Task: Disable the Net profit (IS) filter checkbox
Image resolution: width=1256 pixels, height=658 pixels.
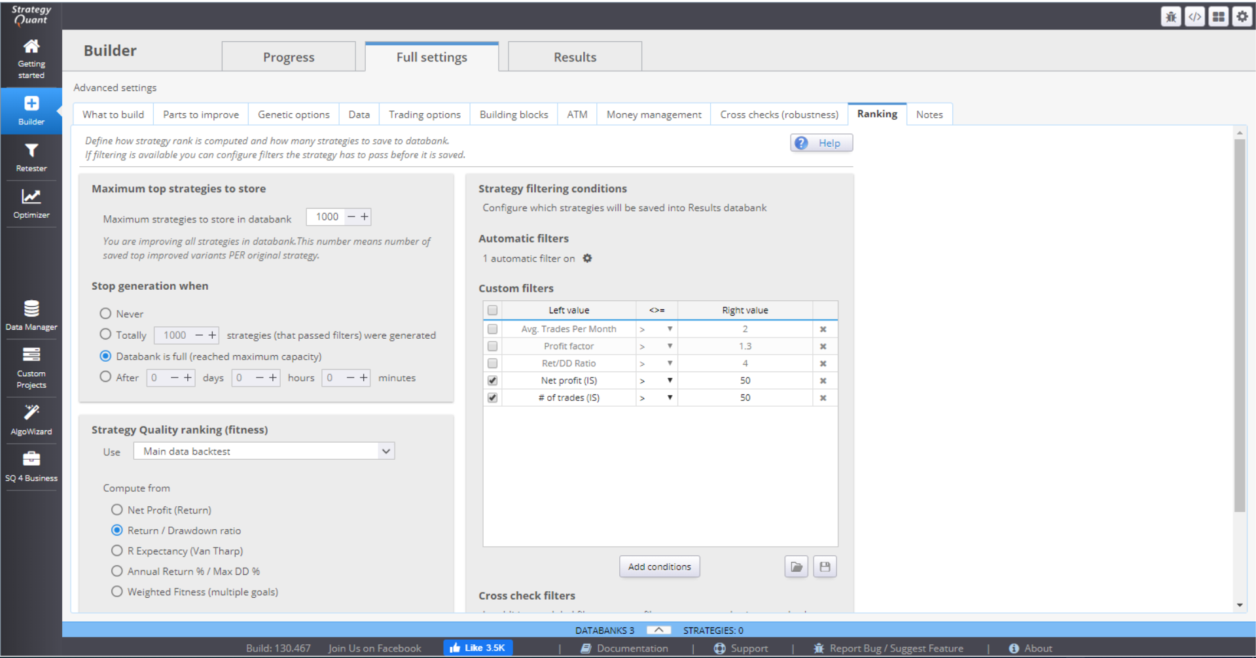Action: click(x=492, y=380)
